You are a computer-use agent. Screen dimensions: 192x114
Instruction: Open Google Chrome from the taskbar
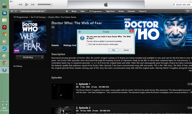pos(4,34)
